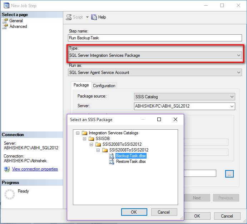This screenshot has width=247, height=224.
Task: Select BackupTask.dtsx package
Action: click(x=131, y=156)
